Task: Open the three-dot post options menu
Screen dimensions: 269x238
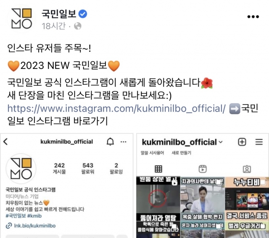Action: coord(253,17)
